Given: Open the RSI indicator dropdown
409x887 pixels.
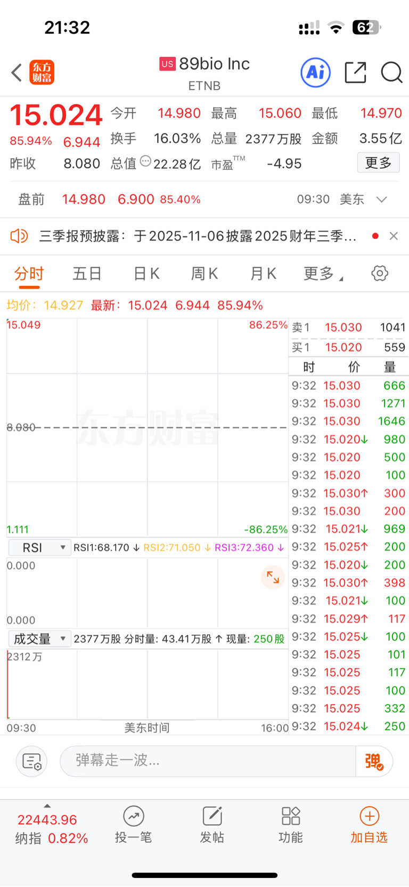Looking at the screenshot, I should click(39, 548).
